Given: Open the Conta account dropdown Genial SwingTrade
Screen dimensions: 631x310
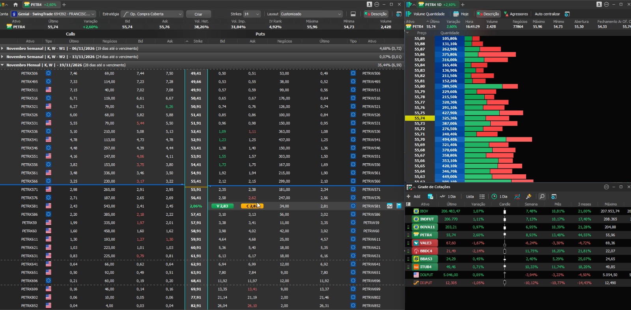Looking at the screenshot, I should 53,14.
